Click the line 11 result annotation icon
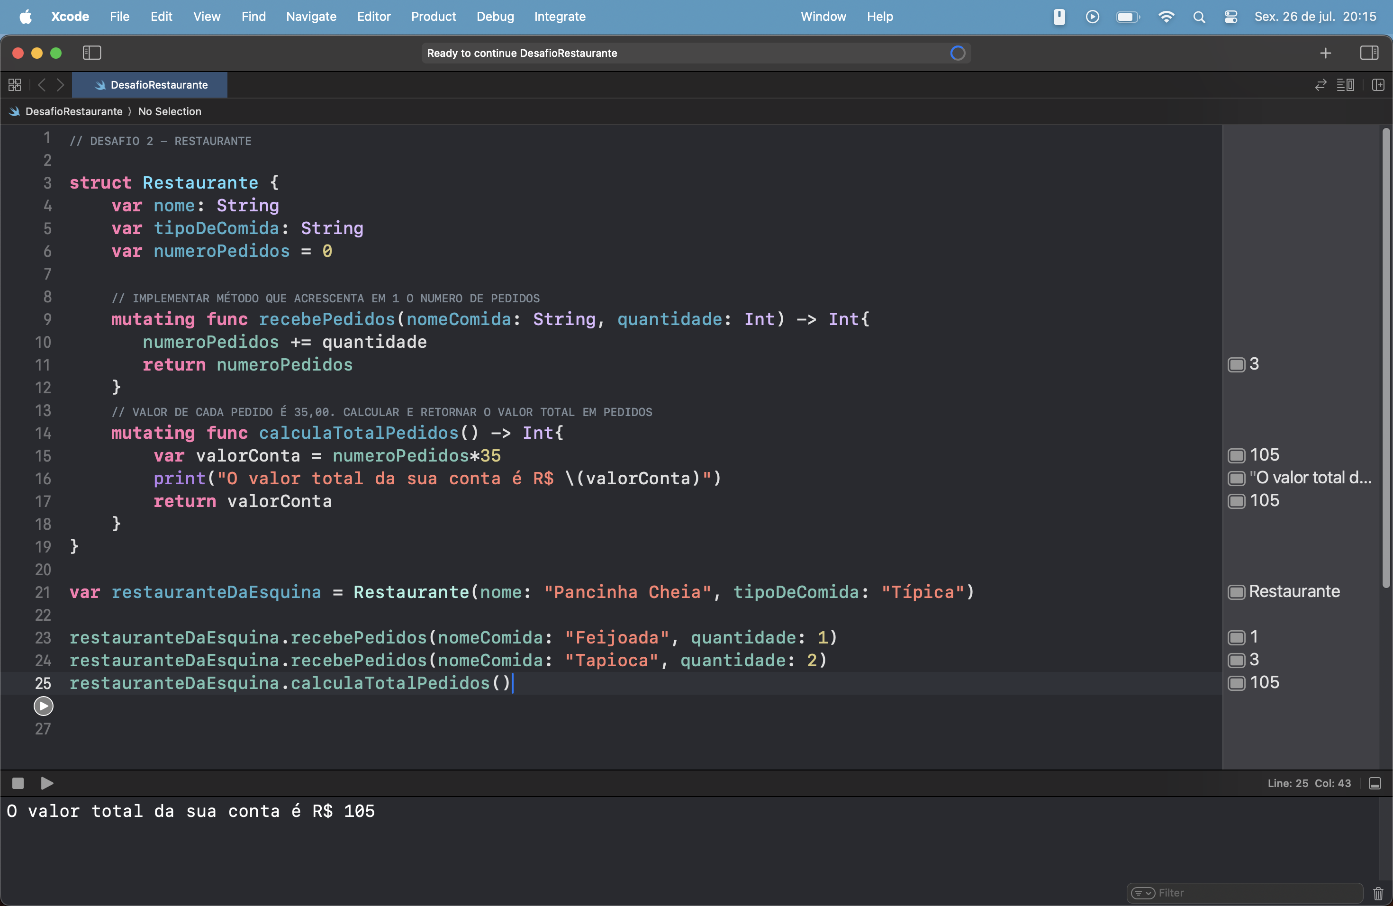 [x=1236, y=363]
